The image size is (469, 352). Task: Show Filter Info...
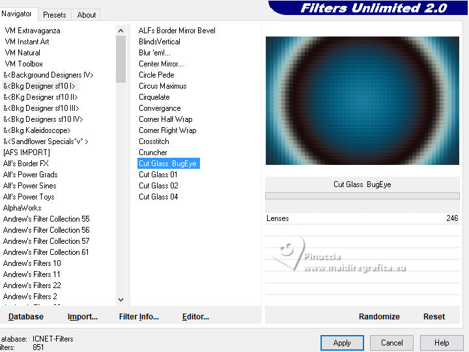pos(139,317)
